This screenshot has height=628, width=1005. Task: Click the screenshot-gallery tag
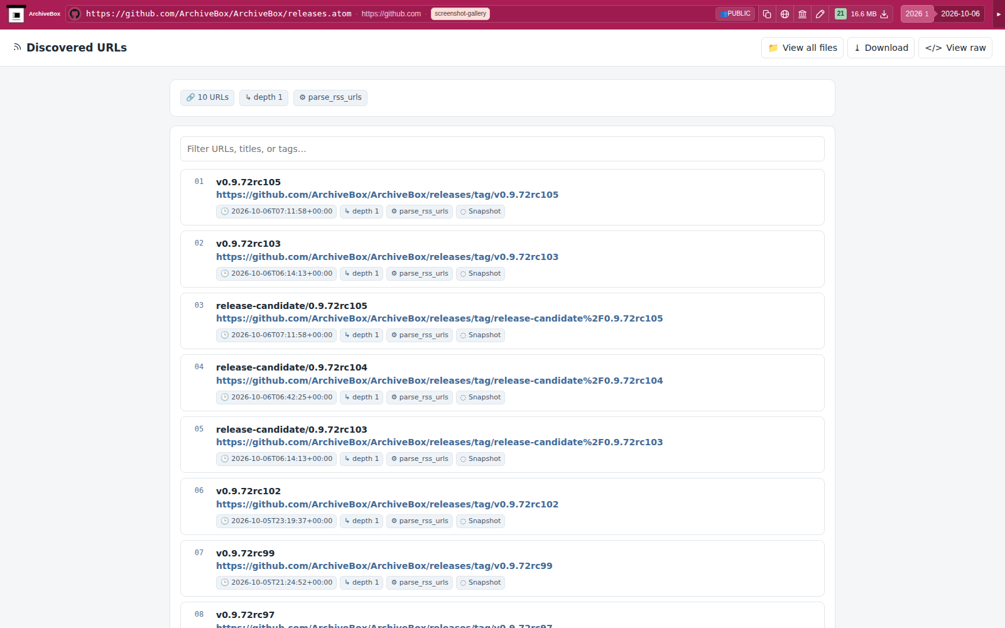(x=460, y=14)
